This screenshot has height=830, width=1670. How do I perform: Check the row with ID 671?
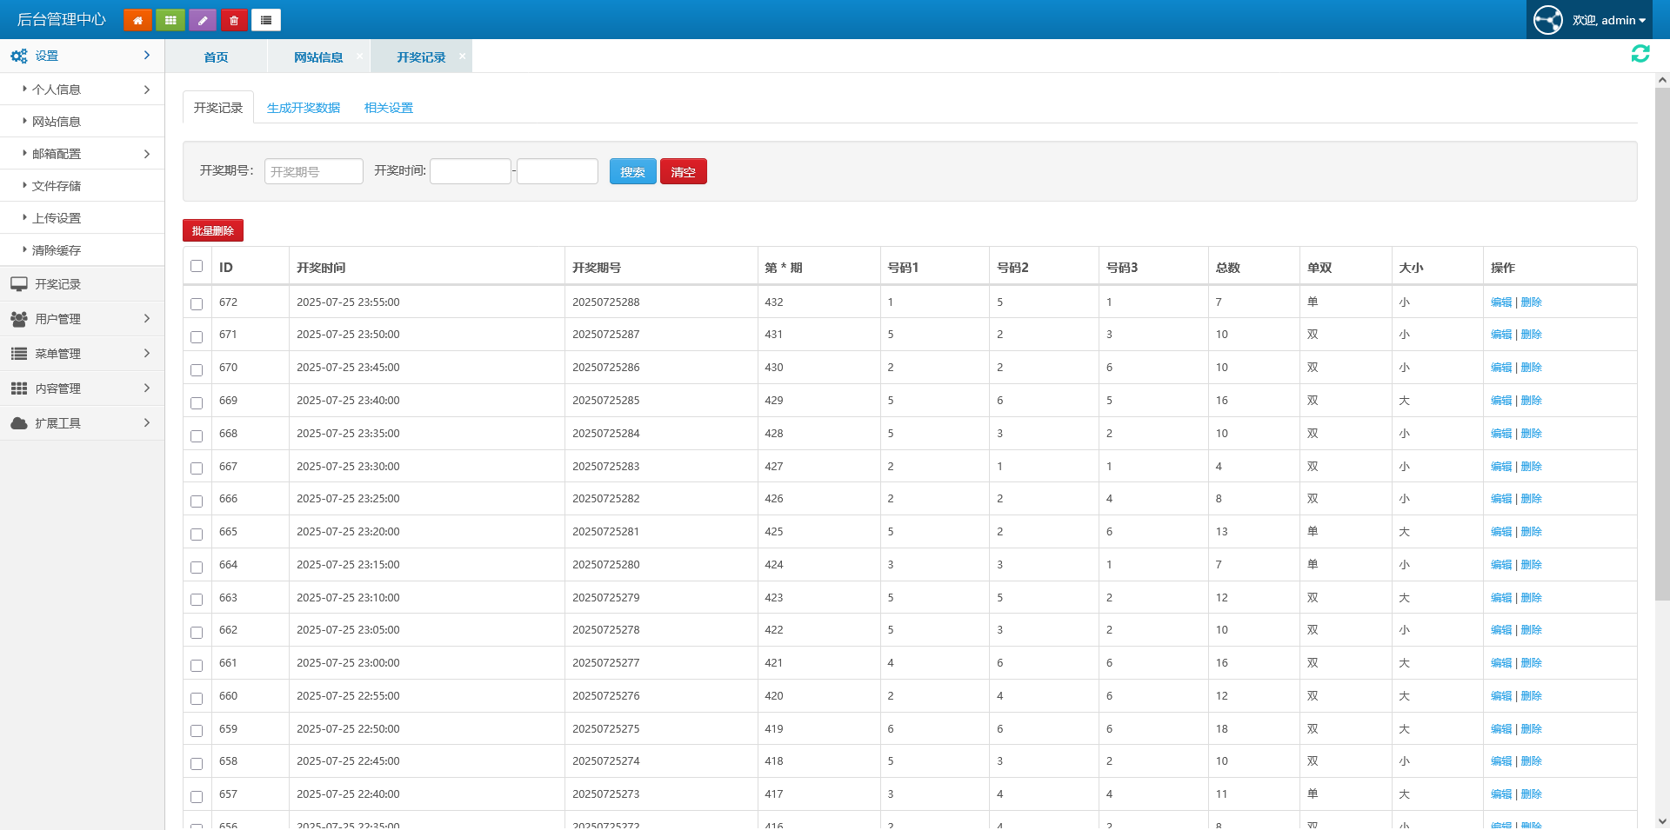[197, 337]
